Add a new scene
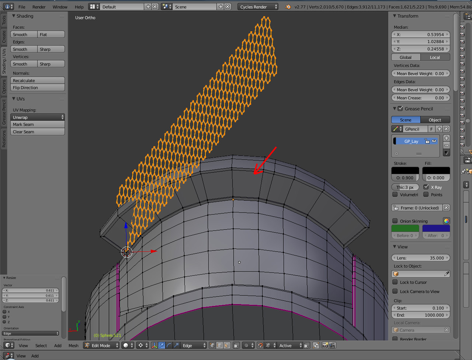This screenshot has height=360, width=472. pos(221,7)
